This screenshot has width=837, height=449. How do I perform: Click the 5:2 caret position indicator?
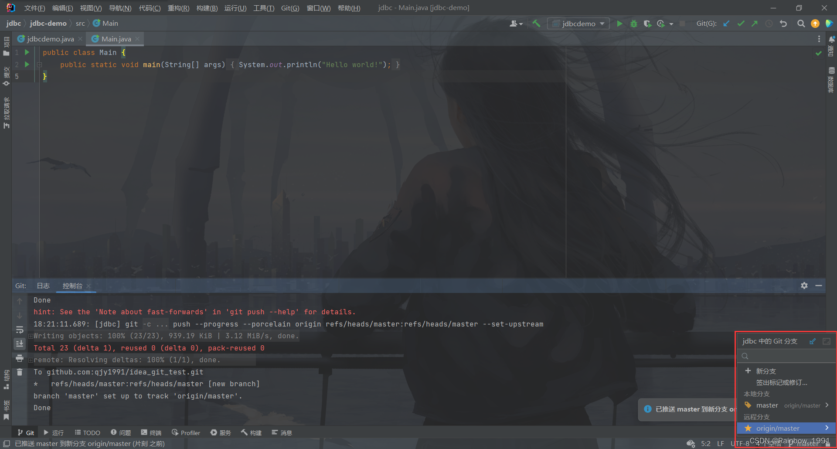705,443
